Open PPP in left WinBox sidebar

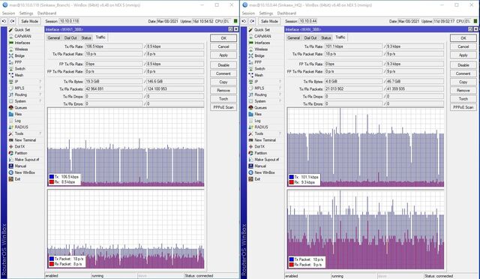tap(16, 62)
